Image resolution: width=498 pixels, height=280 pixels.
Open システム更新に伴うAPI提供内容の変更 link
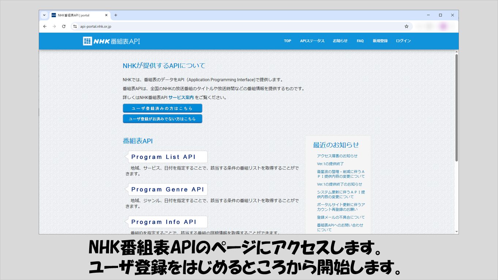pyautogui.click(x=341, y=194)
